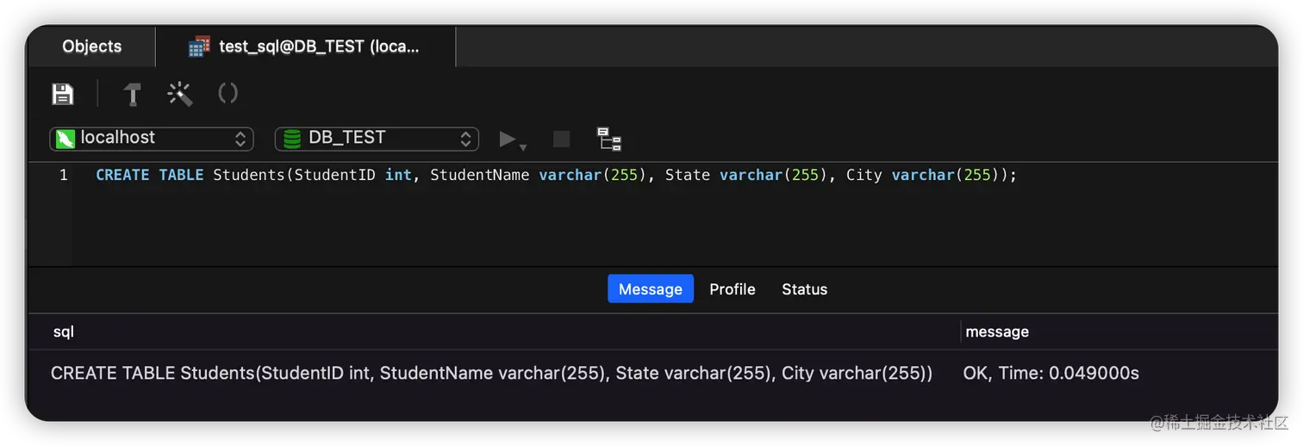The width and height of the screenshot is (1303, 446).
Task: Click into the SQL editor line 1 code
Action: (557, 175)
